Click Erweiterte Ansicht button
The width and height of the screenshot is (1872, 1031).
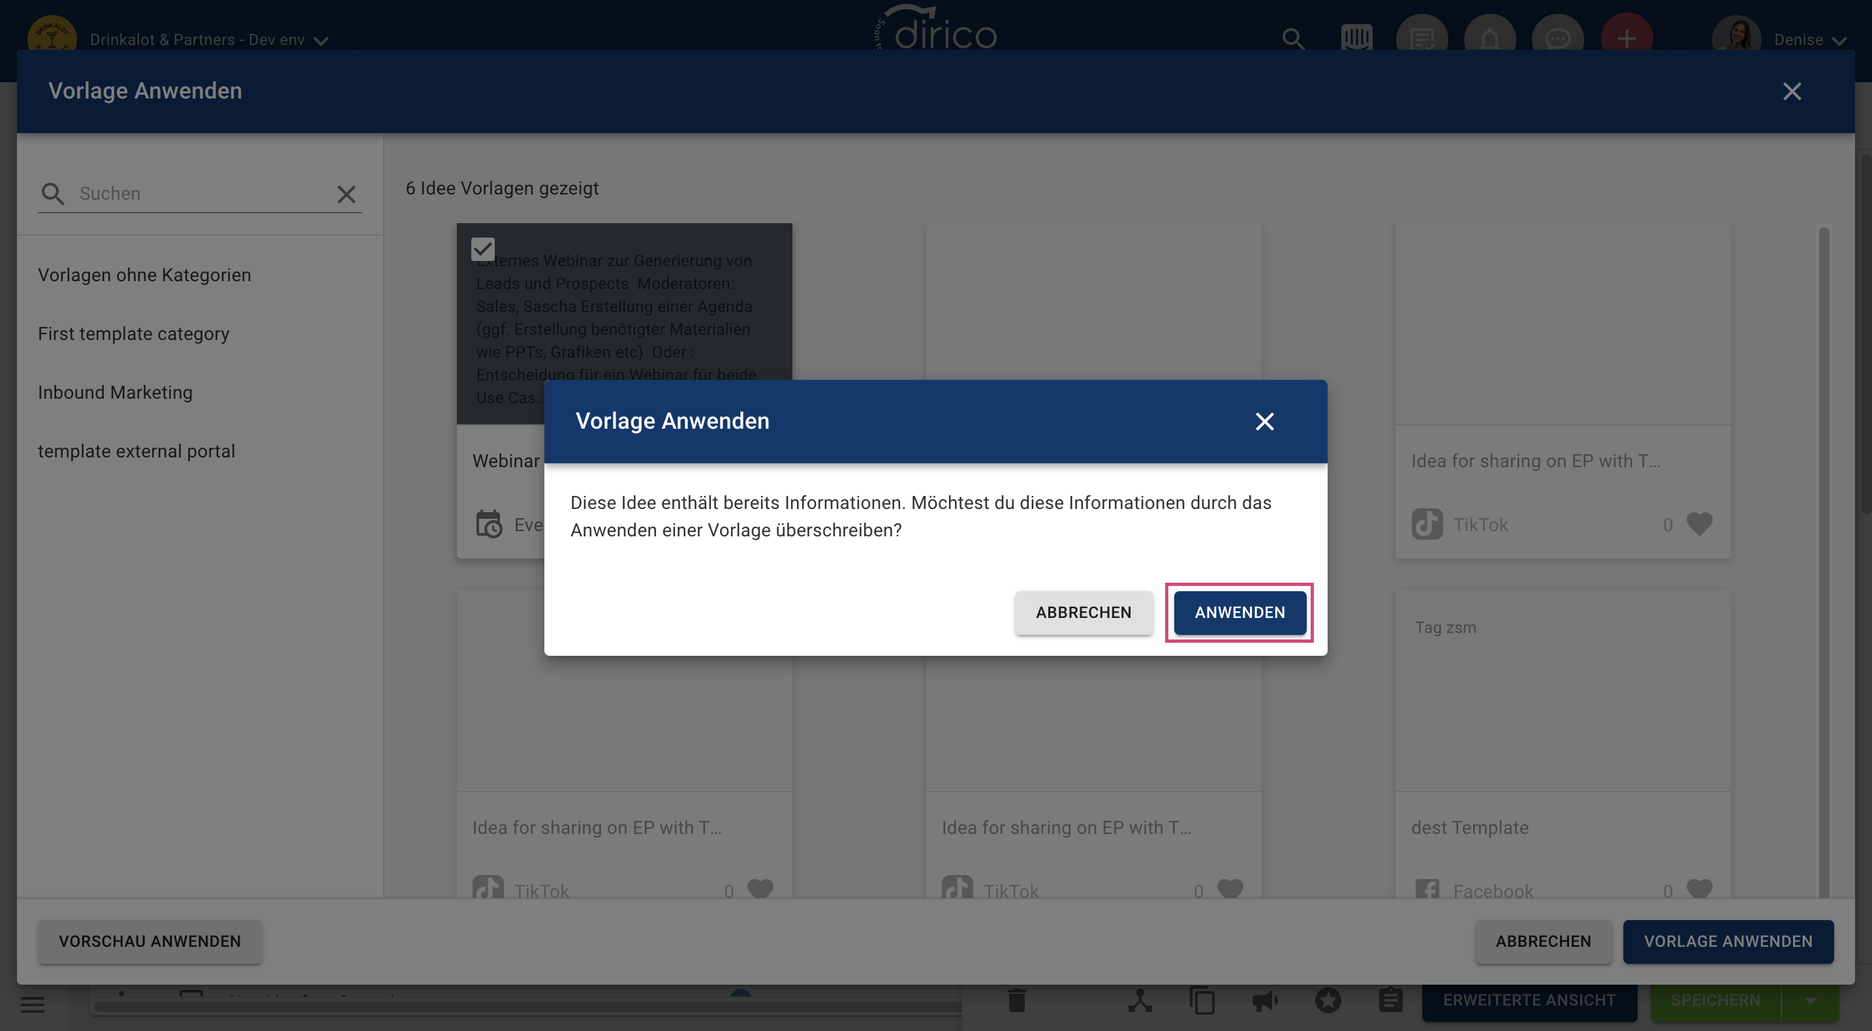(1529, 1000)
